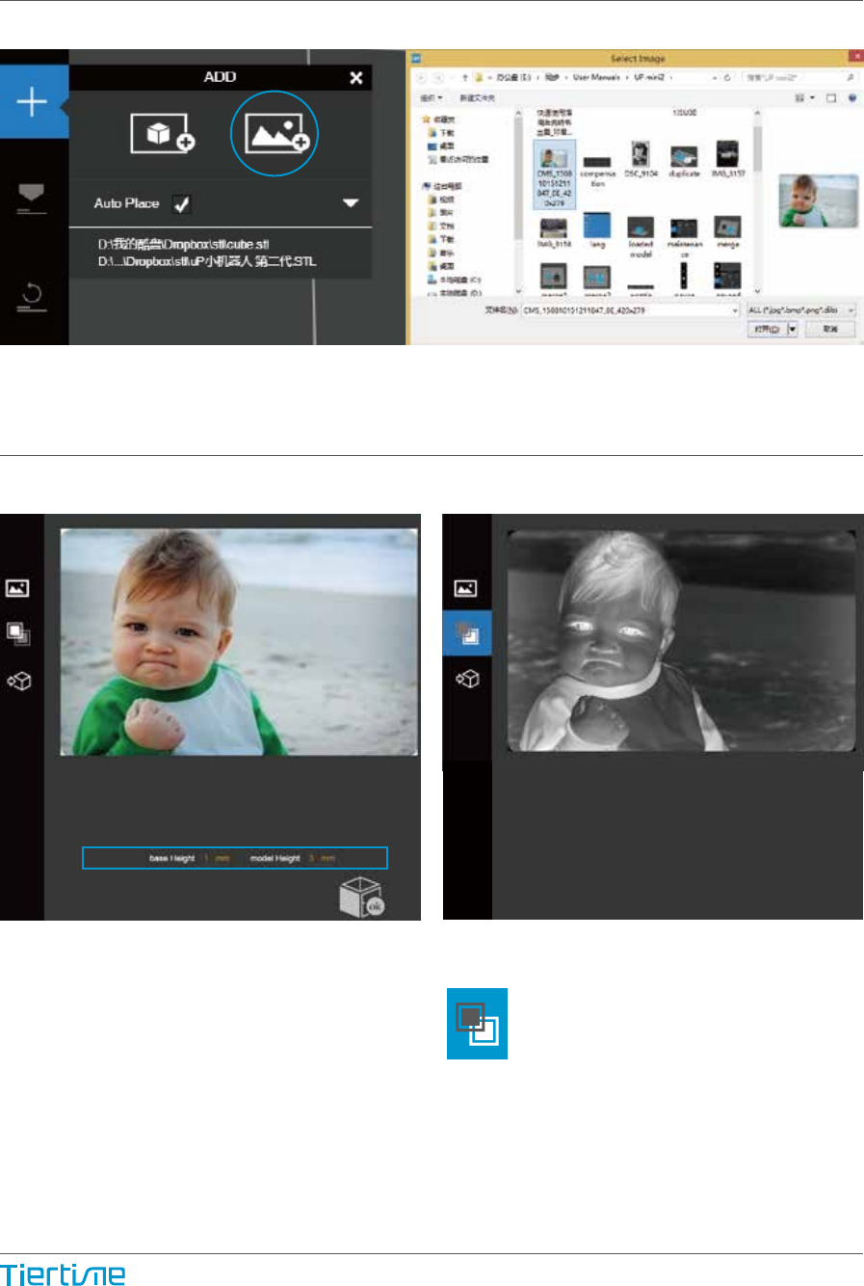
Task: Open the blue plus Add panel button
Action: point(33,101)
